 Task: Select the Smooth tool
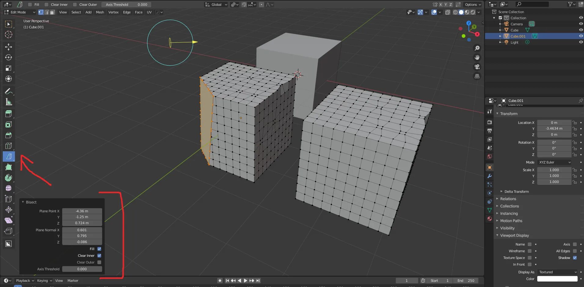pos(9,188)
